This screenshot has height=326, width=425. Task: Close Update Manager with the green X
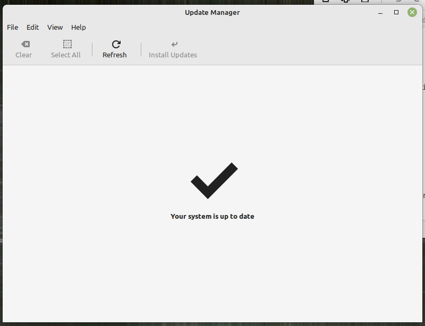coord(412,12)
